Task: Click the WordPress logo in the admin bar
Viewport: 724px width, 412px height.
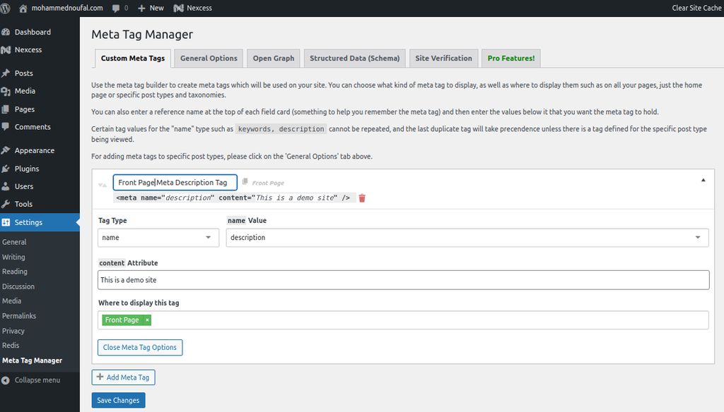Action: [x=7, y=8]
